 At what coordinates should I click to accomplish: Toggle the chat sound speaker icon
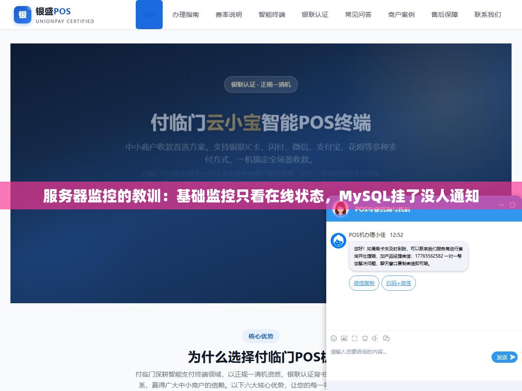point(375,338)
